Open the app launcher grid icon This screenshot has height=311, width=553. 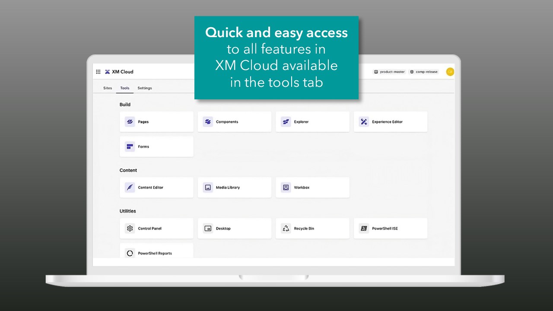98,72
